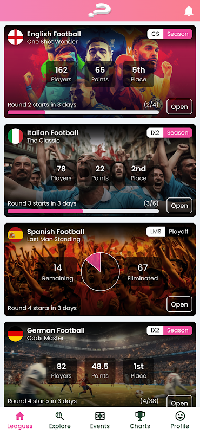200x434 pixels.
Task: Tap the German flag icon
Action: [x=16, y=334]
